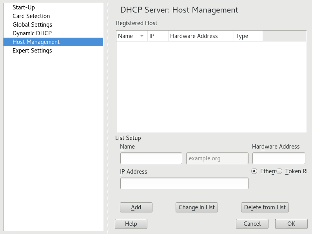Select Card Selection in sidebar
This screenshot has width=312, height=234.
(31, 16)
